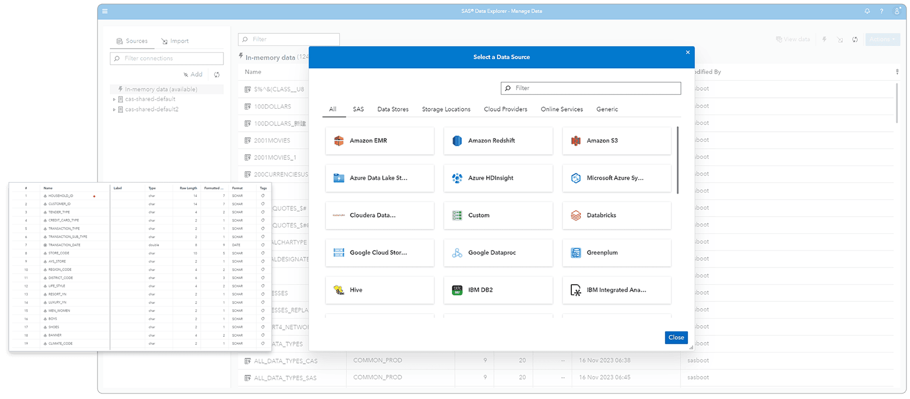Image resolution: width=910 pixels, height=399 pixels.
Task: Select 2001MOVIES_1 table row
Action: pos(274,158)
